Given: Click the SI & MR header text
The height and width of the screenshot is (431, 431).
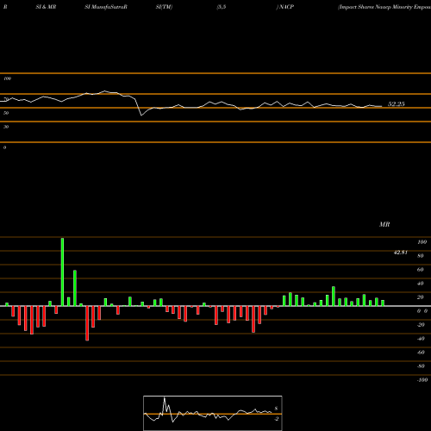Looking at the screenshot, I should 46,7.
